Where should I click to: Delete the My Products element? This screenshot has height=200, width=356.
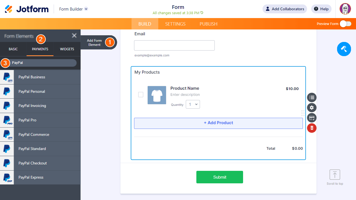coord(312,128)
